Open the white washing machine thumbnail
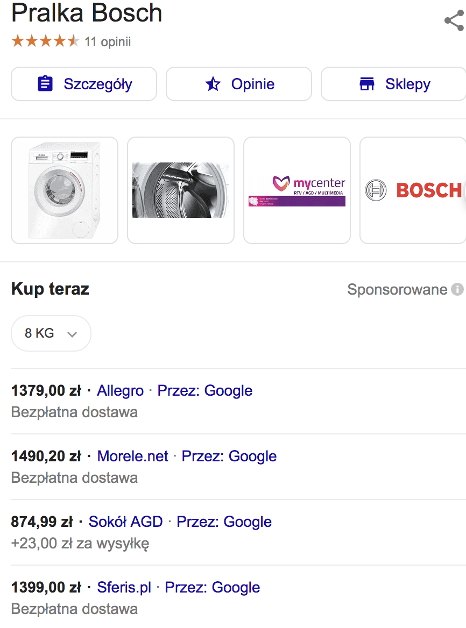Screen dimensions: 466x628 (65, 190)
